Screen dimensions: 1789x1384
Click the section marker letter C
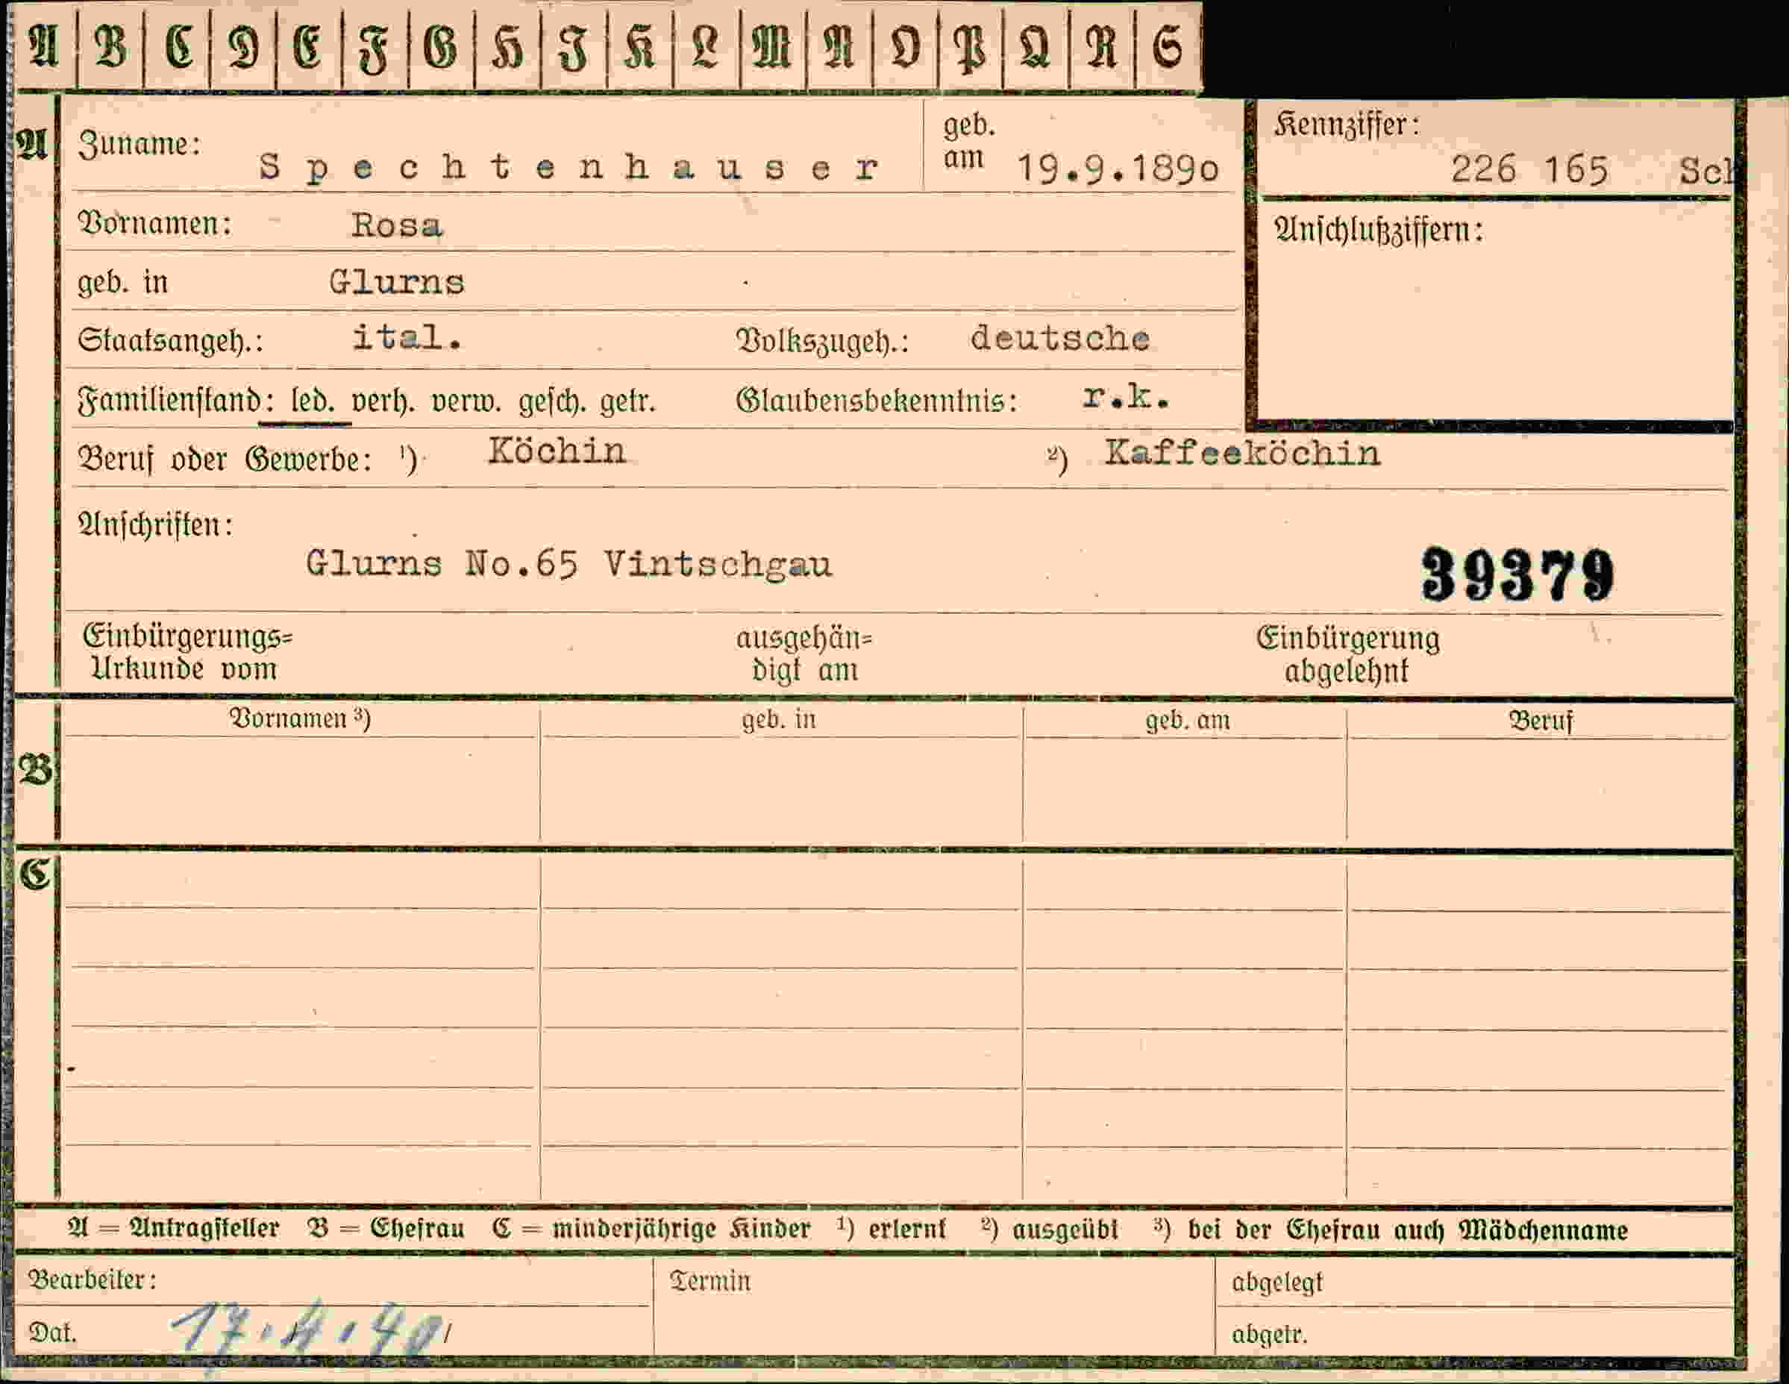pyautogui.click(x=35, y=875)
